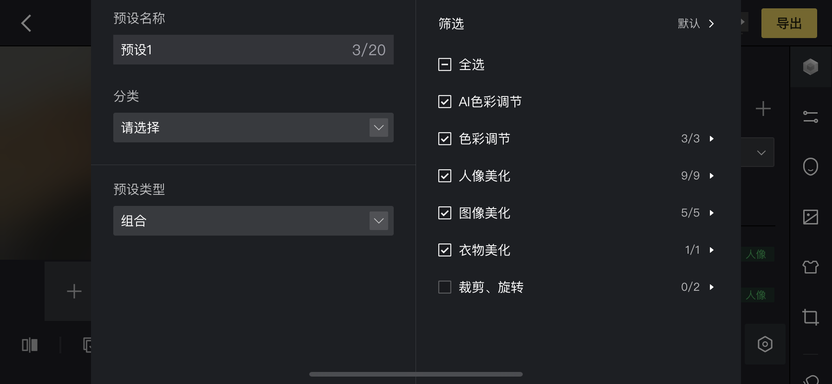The width and height of the screenshot is (832, 384).
Task: Select the portrait beautify face icon
Action: click(811, 166)
